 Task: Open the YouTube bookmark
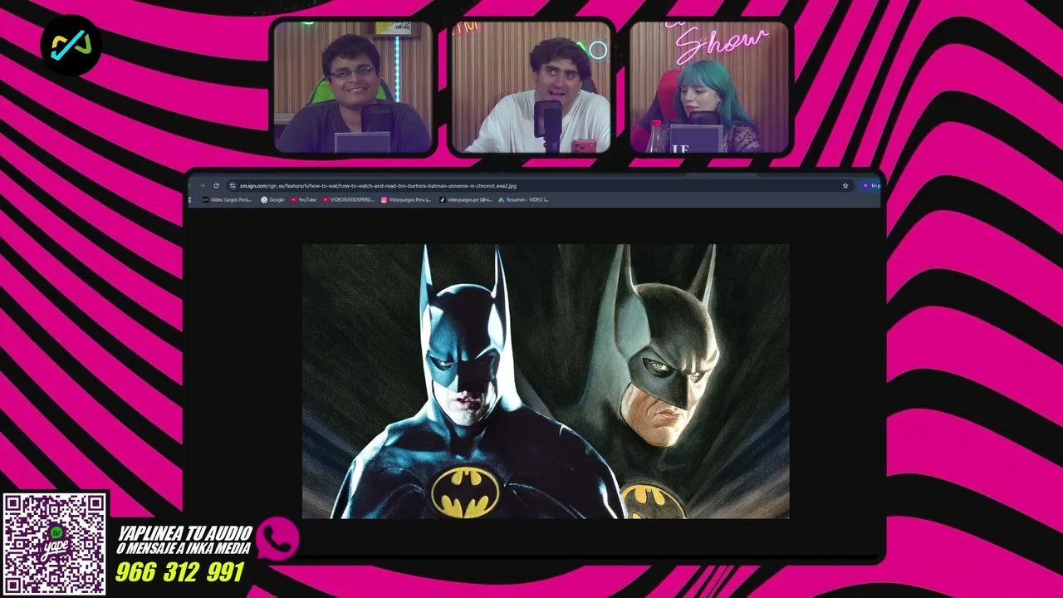[303, 199]
